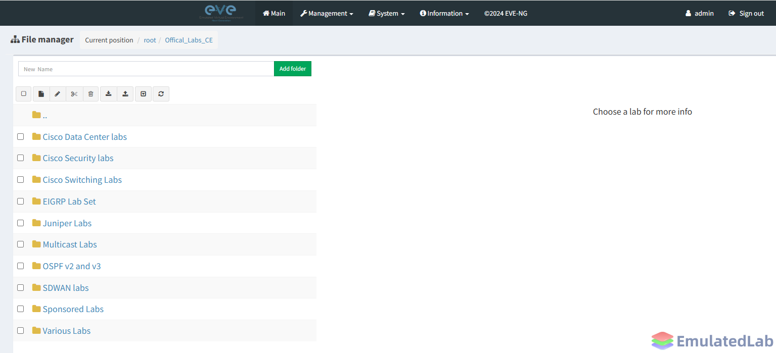Click the trash delete icon
776x353 pixels.
[x=90, y=94]
